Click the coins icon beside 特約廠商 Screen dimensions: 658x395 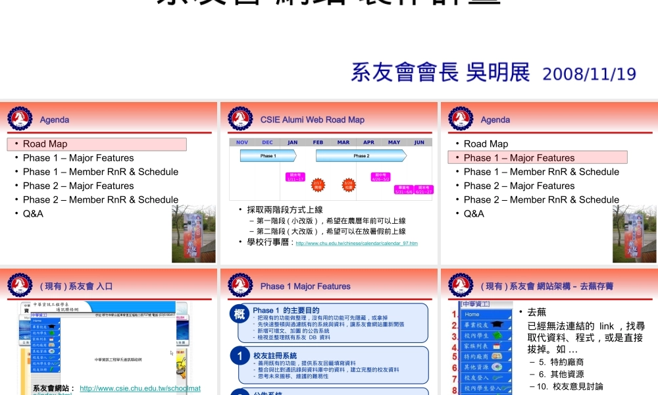(x=497, y=356)
